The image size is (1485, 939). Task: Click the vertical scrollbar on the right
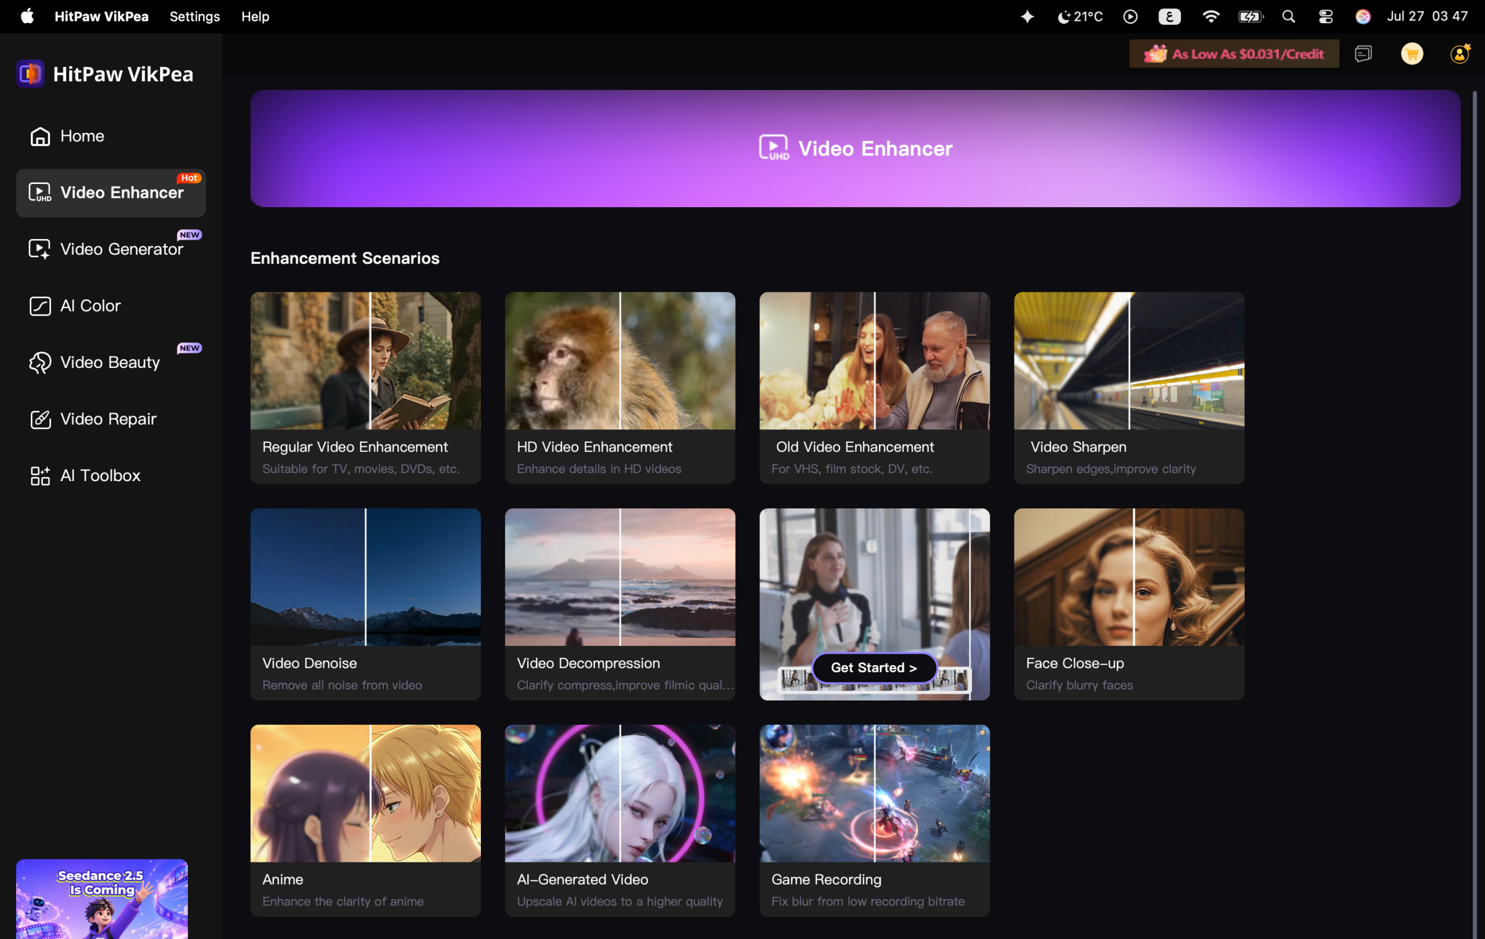click(x=1475, y=515)
